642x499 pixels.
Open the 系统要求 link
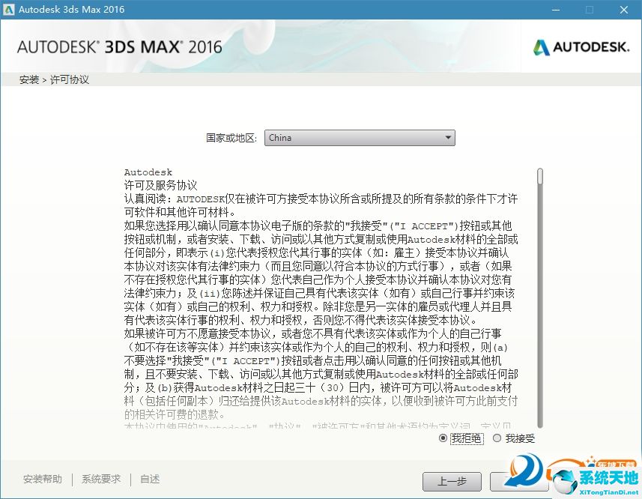click(101, 479)
